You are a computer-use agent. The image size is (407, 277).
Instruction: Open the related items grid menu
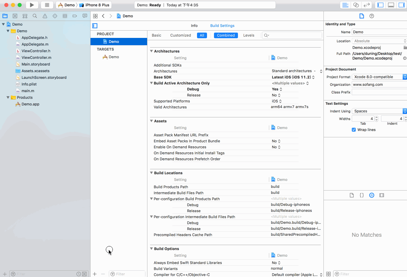[95, 16]
